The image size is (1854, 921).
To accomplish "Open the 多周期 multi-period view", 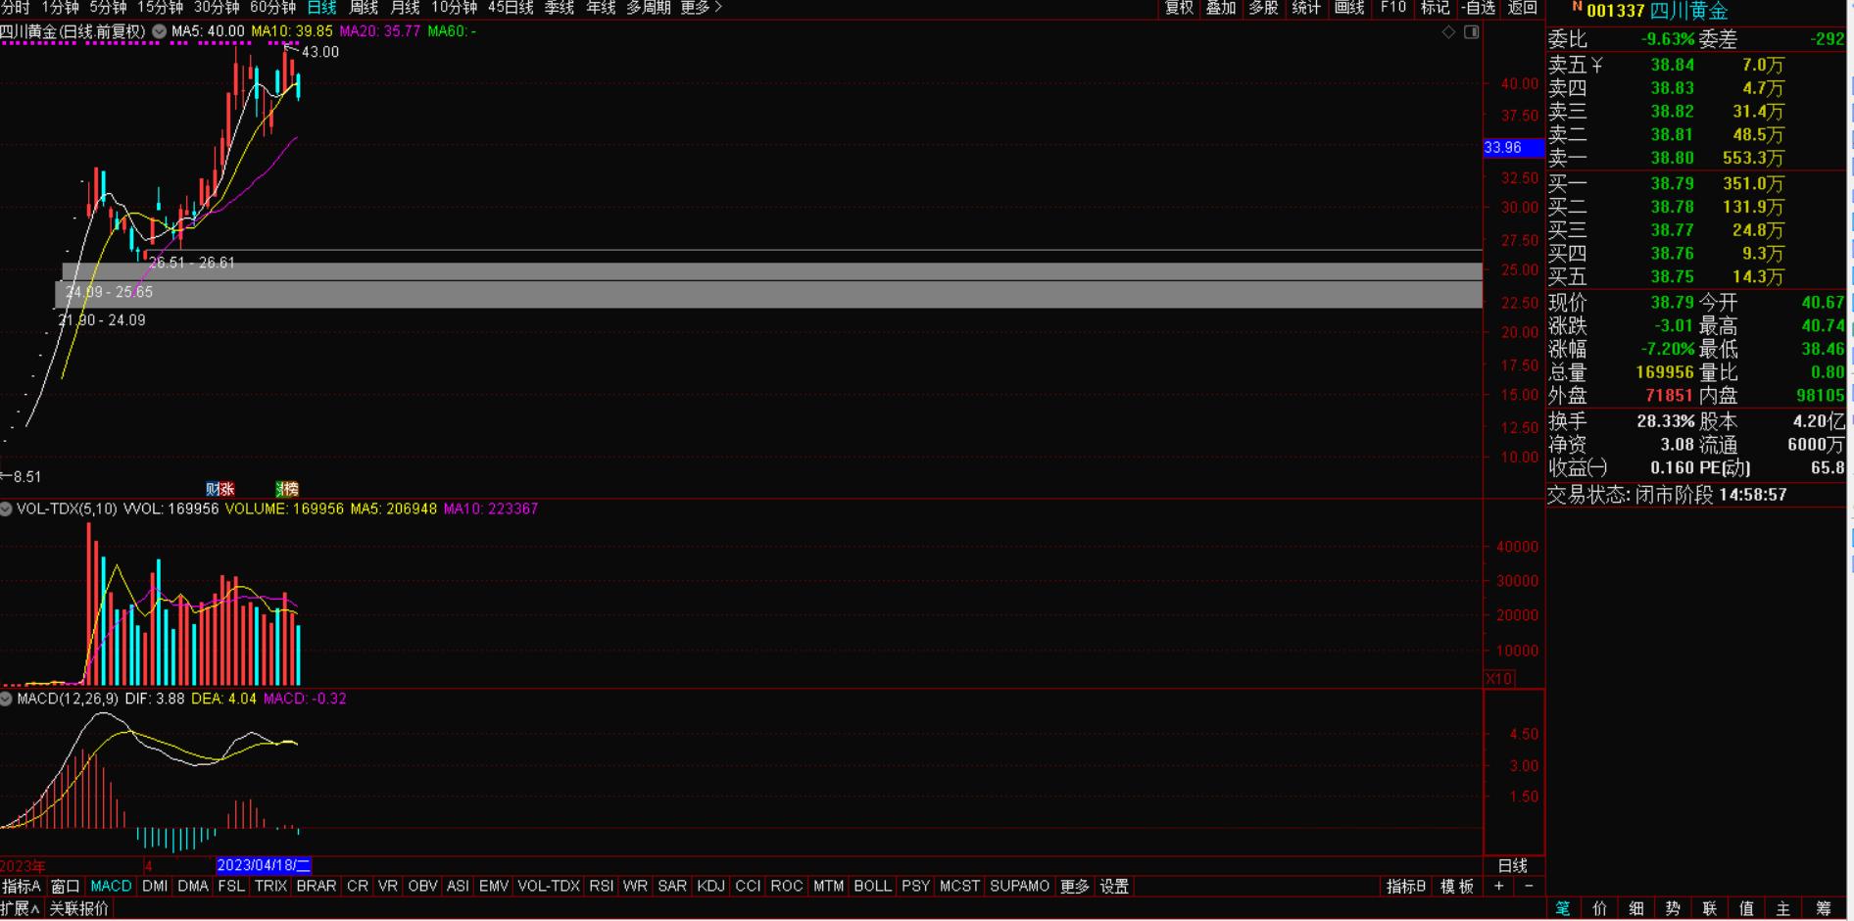I will click(649, 8).
